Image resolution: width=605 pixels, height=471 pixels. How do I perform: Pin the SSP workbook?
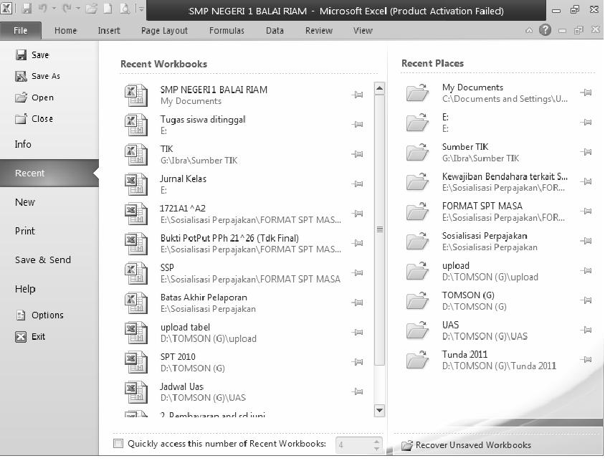(357, 272)
